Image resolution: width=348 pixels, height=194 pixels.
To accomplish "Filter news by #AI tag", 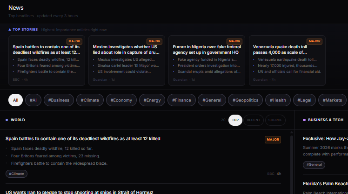I will (x=33, y=100).
